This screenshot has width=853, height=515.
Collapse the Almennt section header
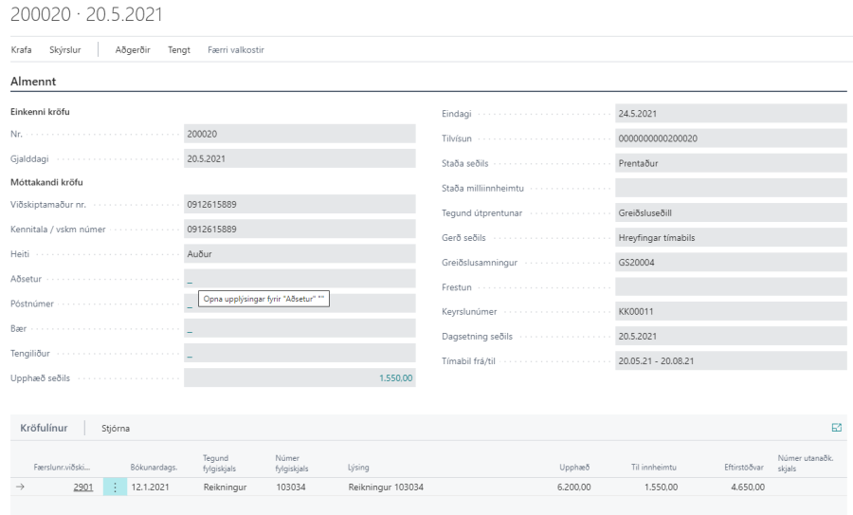[32, 83]
